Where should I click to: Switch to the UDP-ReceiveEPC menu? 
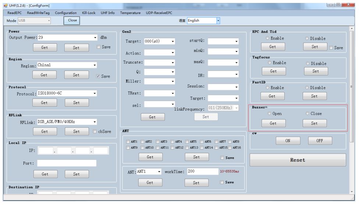[159, 13]
